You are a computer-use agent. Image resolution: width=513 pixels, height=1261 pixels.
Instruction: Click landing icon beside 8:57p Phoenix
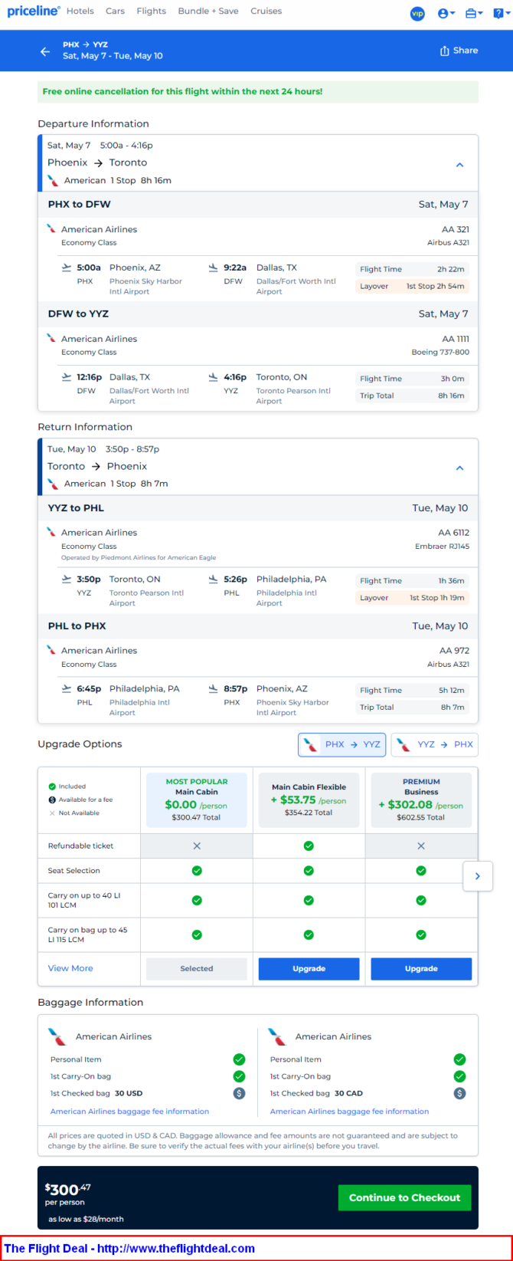coord(214,688)
